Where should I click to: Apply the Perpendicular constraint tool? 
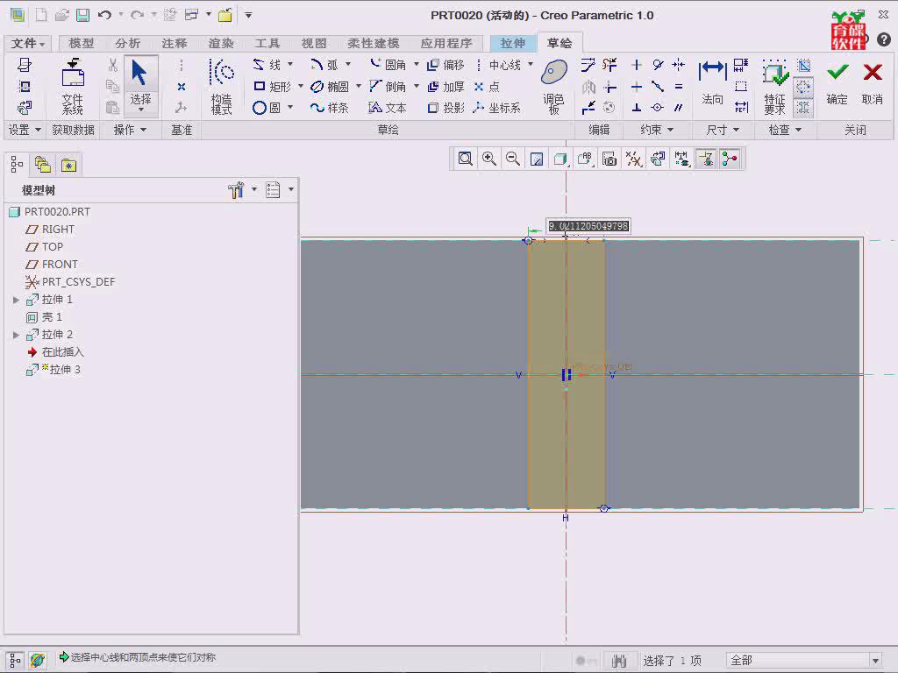point(637,108)
